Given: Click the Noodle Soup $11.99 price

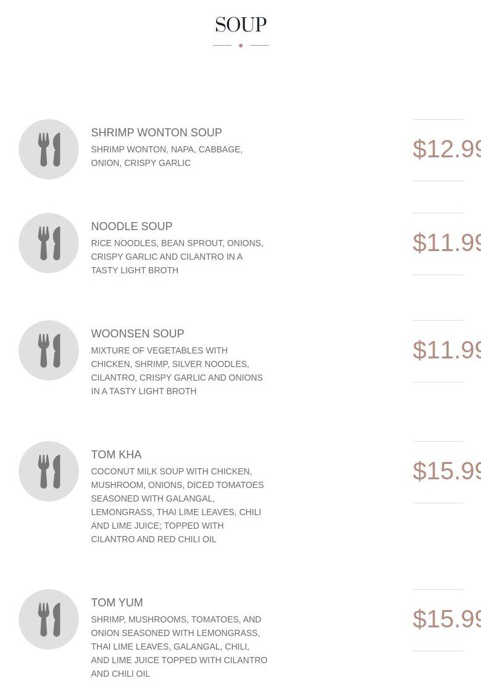Looking at the screenshot, I should pos(446,243).
